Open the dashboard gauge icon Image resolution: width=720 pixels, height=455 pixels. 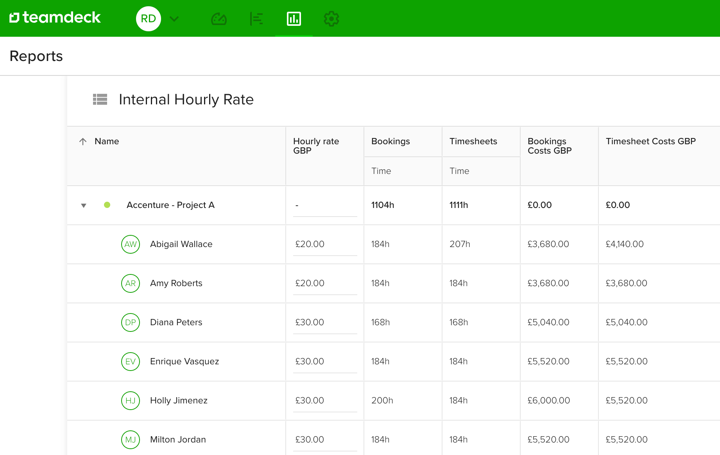point(219,19)
